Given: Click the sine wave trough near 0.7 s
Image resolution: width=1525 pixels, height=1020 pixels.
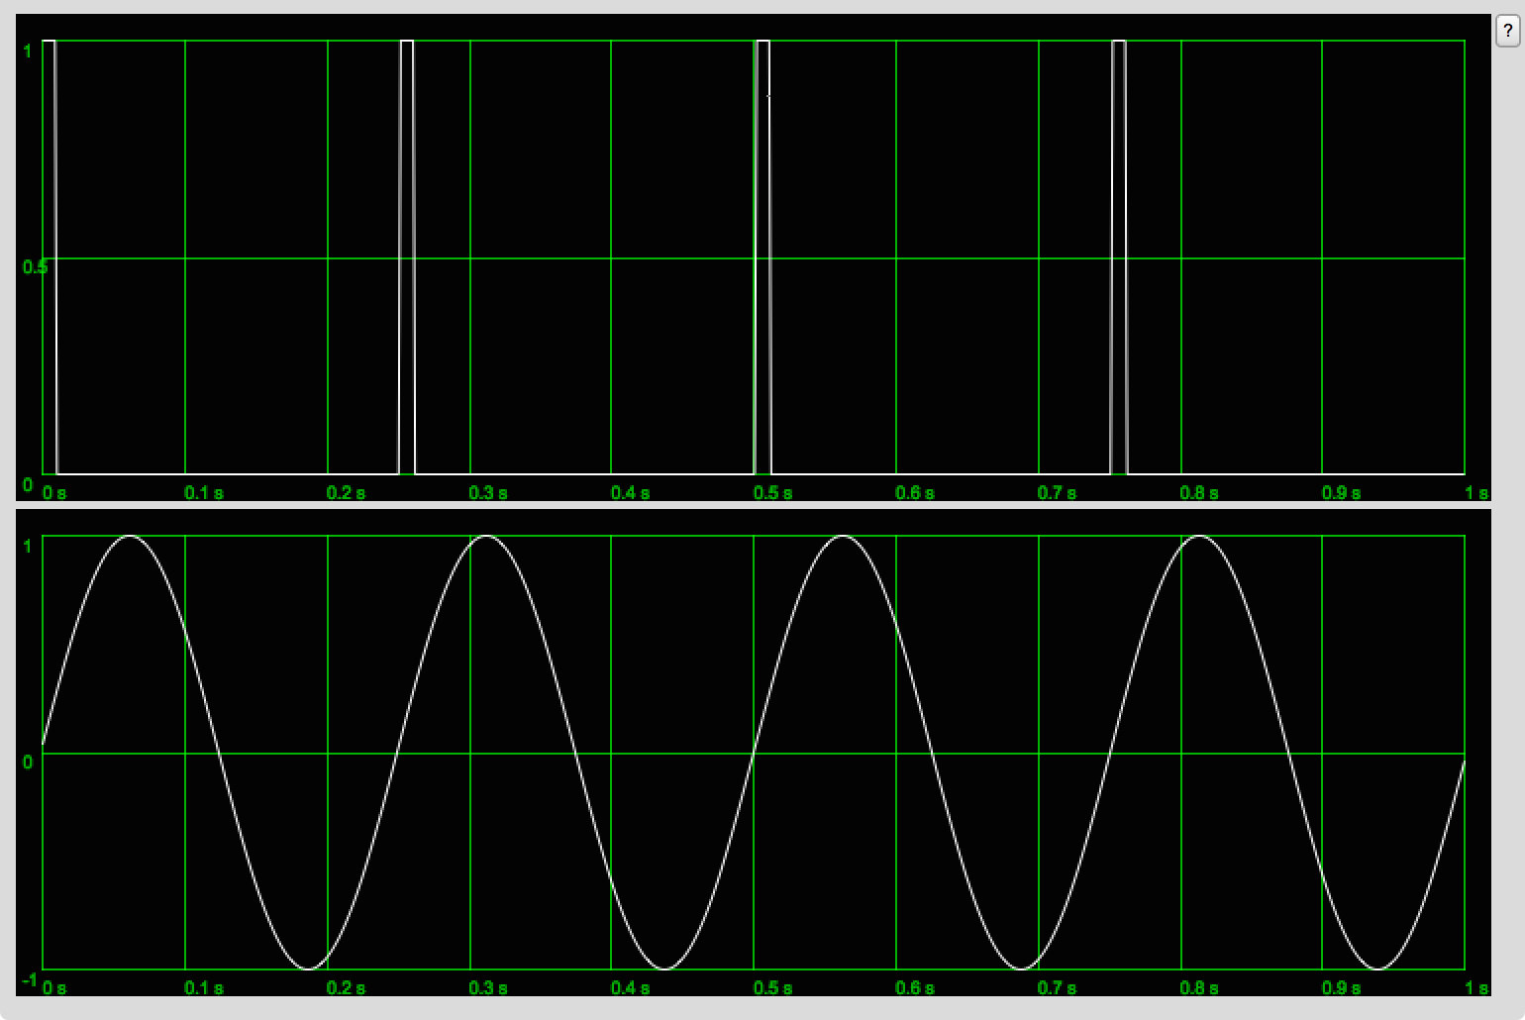Looking at the screenshot, I should click(1021, 968).
